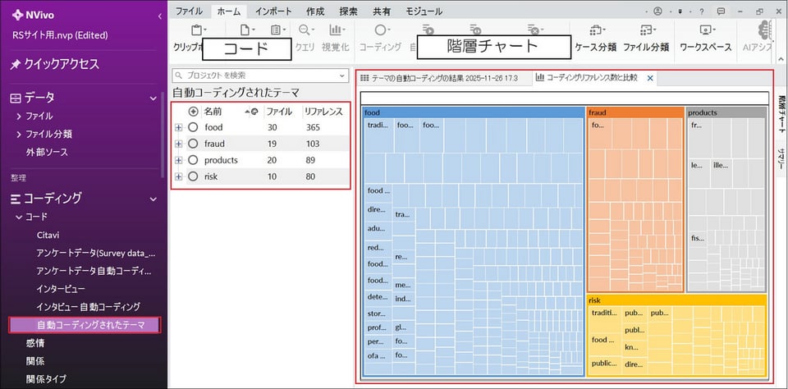This screenshot has height=389, width=788.
Task: Click the orange fraud treemap header
Action: tap(635, 112)
